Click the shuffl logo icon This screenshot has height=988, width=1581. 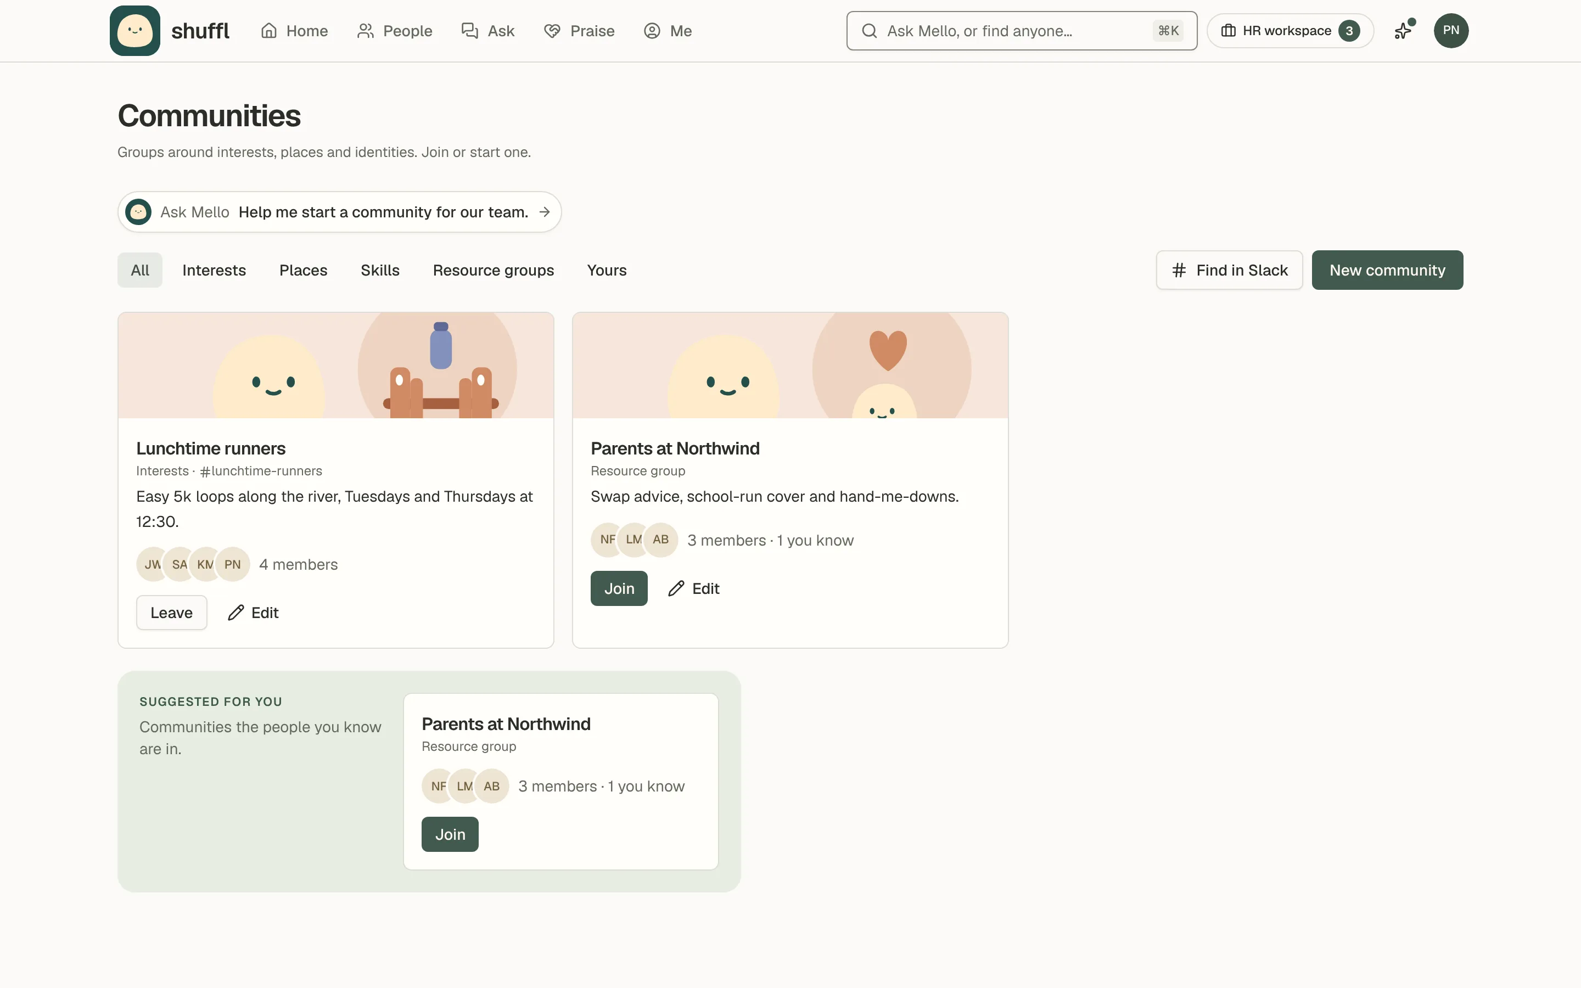click(x=134, y=31)
